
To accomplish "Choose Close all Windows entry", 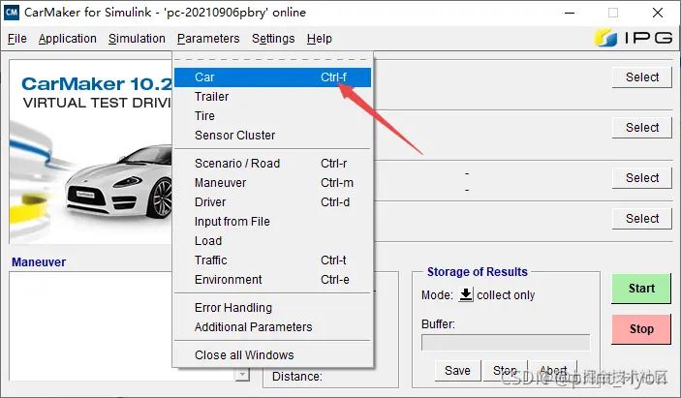I will click(x=273, y=355).
